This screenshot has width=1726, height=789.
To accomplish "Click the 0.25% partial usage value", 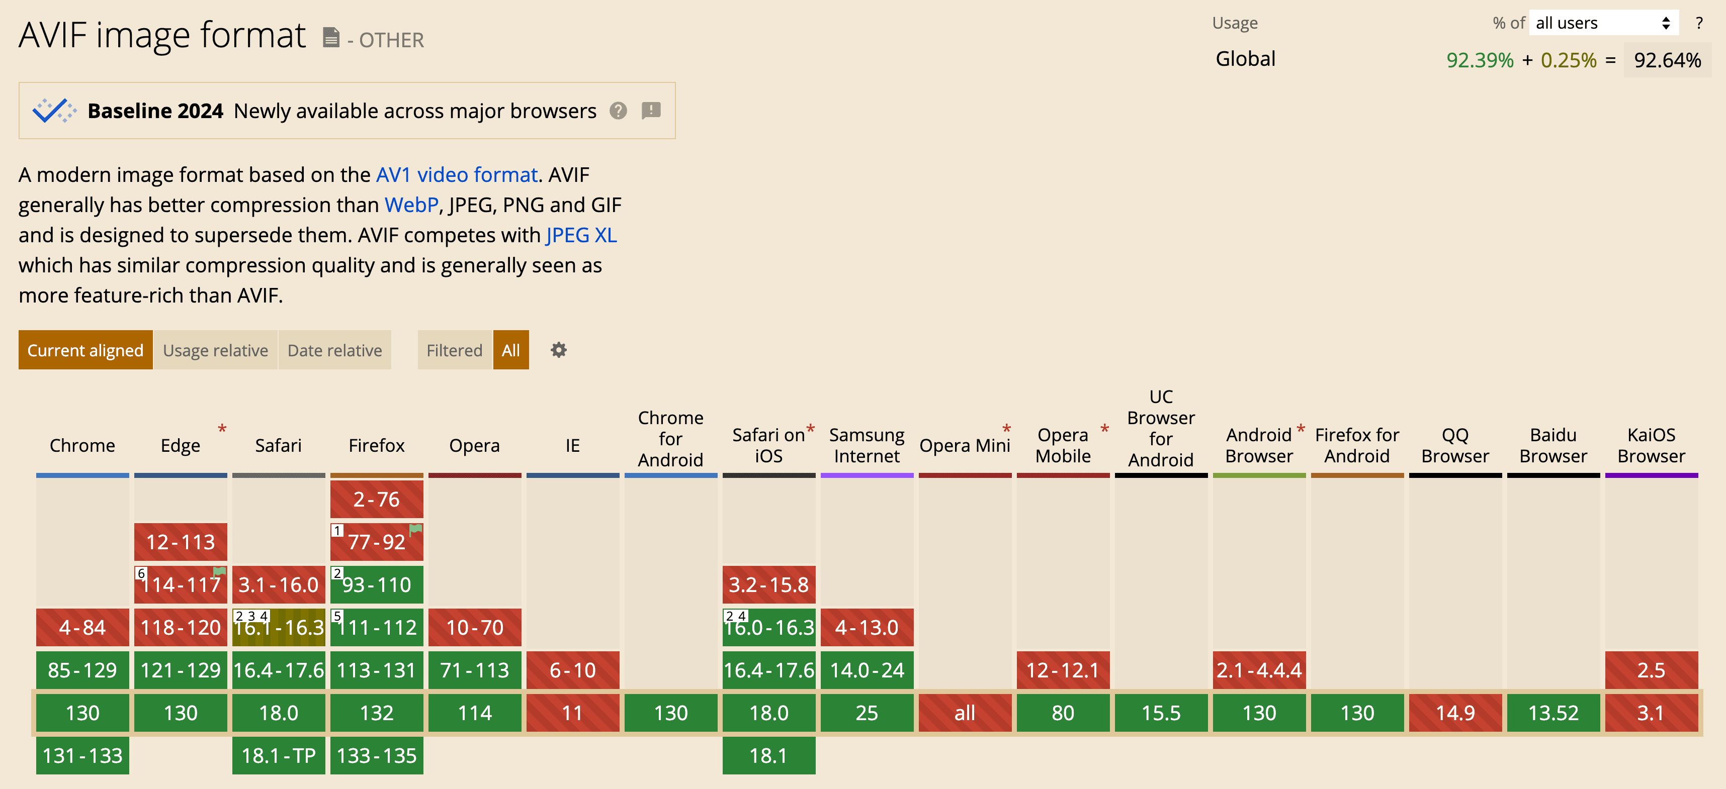I will [1569, 60].
